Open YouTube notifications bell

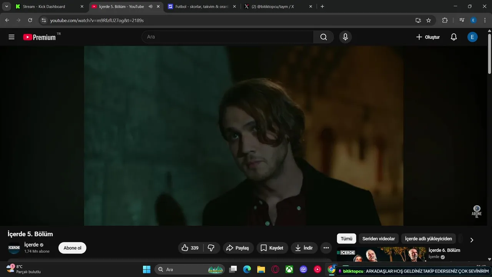pyautogui.click(x=454, y=37)
